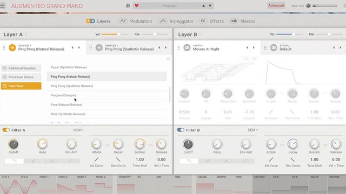Select Processed Pianos category

pyautogui.click(x=21, y=77)
